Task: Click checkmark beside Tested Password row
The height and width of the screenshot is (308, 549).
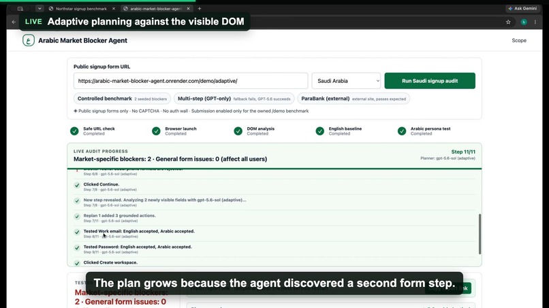Action: click(x=77, y=248)
